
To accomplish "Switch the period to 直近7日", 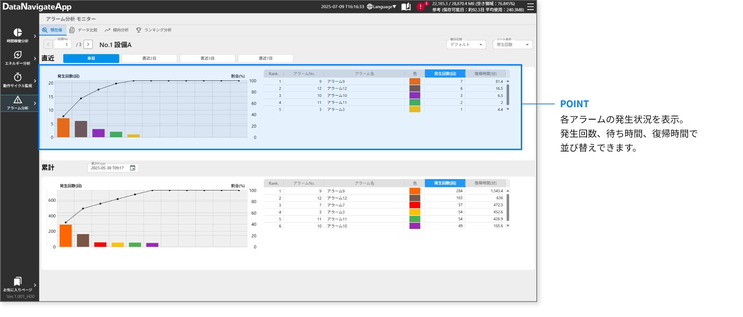I will 265,58.
